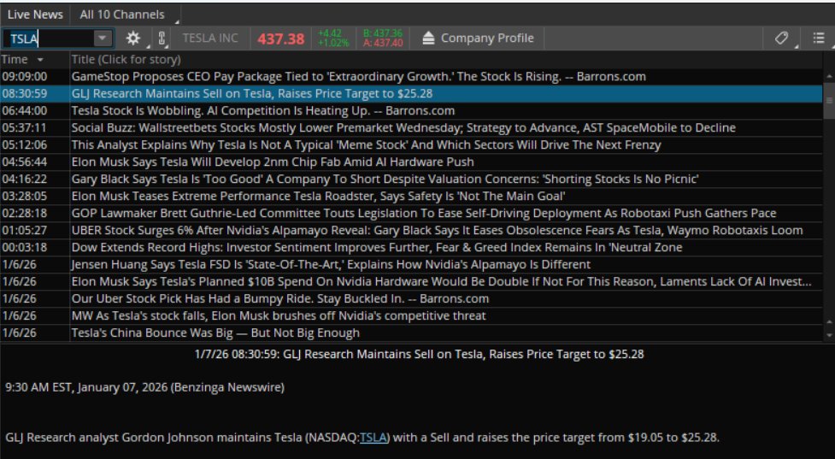Click the TSLA symbol input field
Screen dimensions: 835x459
point(49,38)
